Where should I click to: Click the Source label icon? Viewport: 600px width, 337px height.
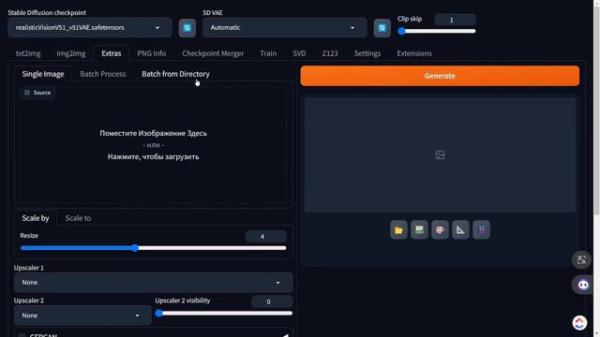(x=27, y=93)
